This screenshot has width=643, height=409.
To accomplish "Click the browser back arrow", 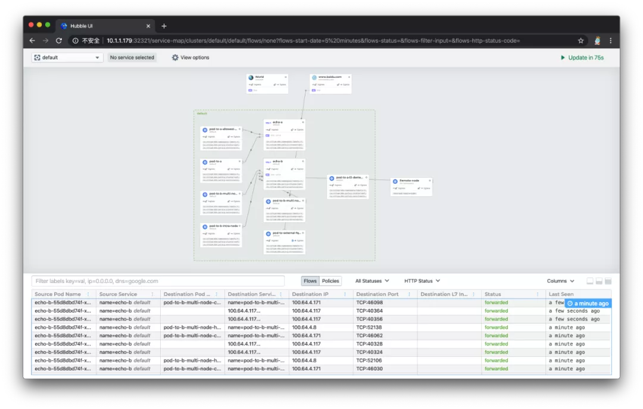I will coord(32,40).
